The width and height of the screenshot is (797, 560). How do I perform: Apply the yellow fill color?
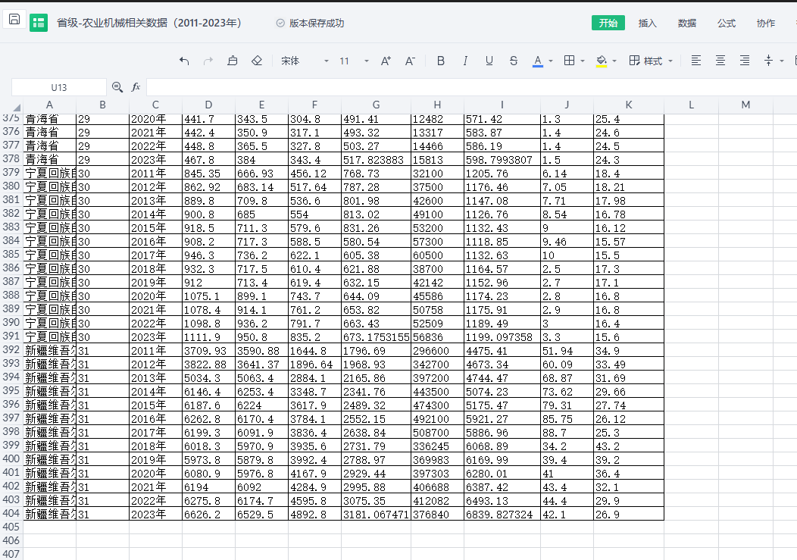tap(602, 61)
